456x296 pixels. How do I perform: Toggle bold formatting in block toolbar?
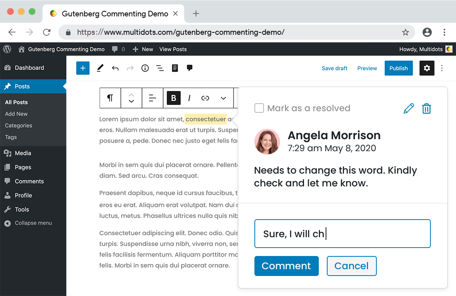174,98
